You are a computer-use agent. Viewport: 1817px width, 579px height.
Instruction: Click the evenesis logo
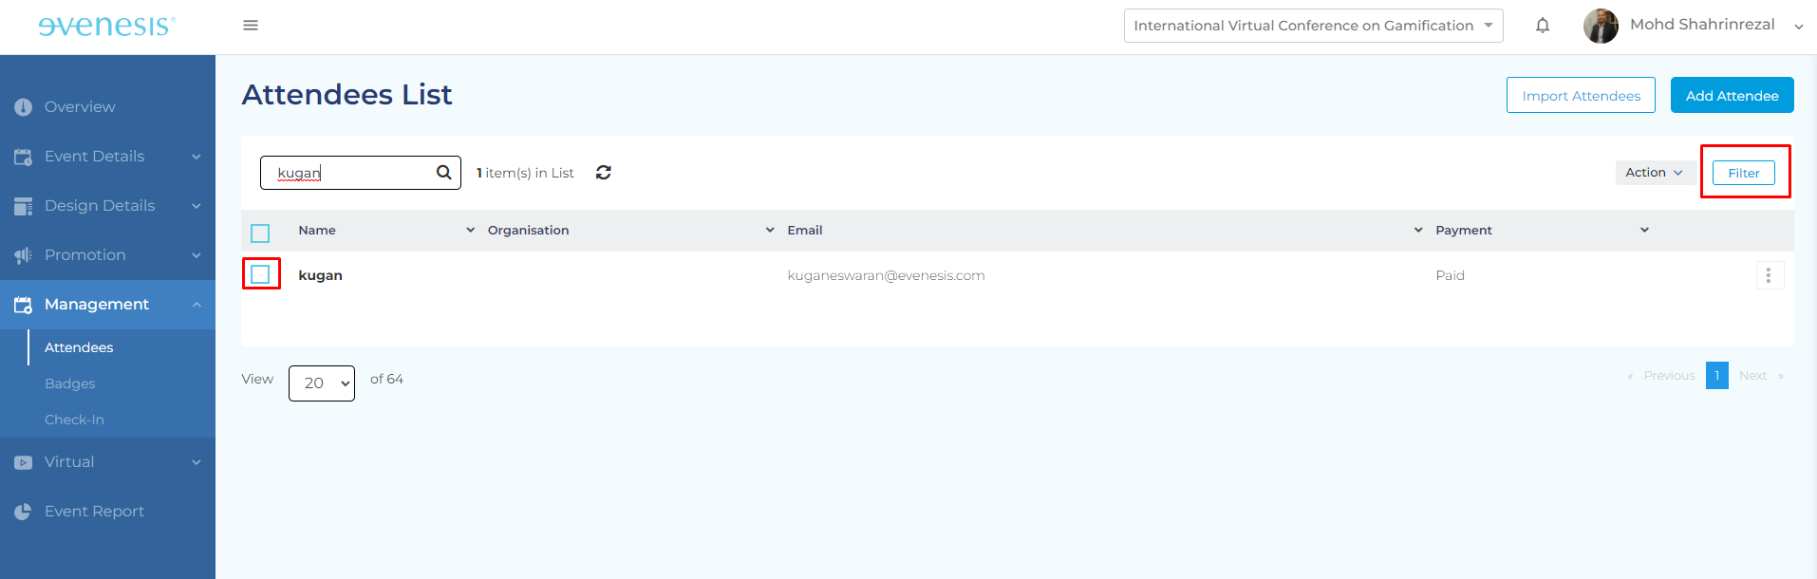106,26
